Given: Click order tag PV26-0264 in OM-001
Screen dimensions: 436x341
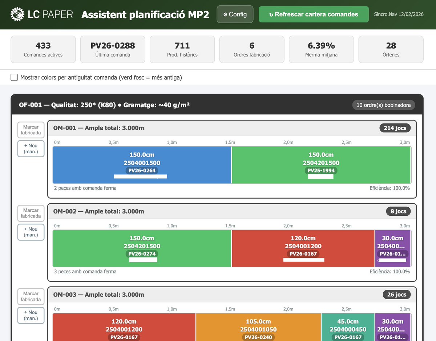Looking at the screenshot, I should pos(142,171).
